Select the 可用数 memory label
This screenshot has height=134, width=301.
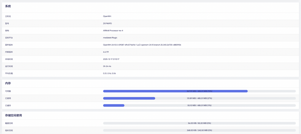8,91
